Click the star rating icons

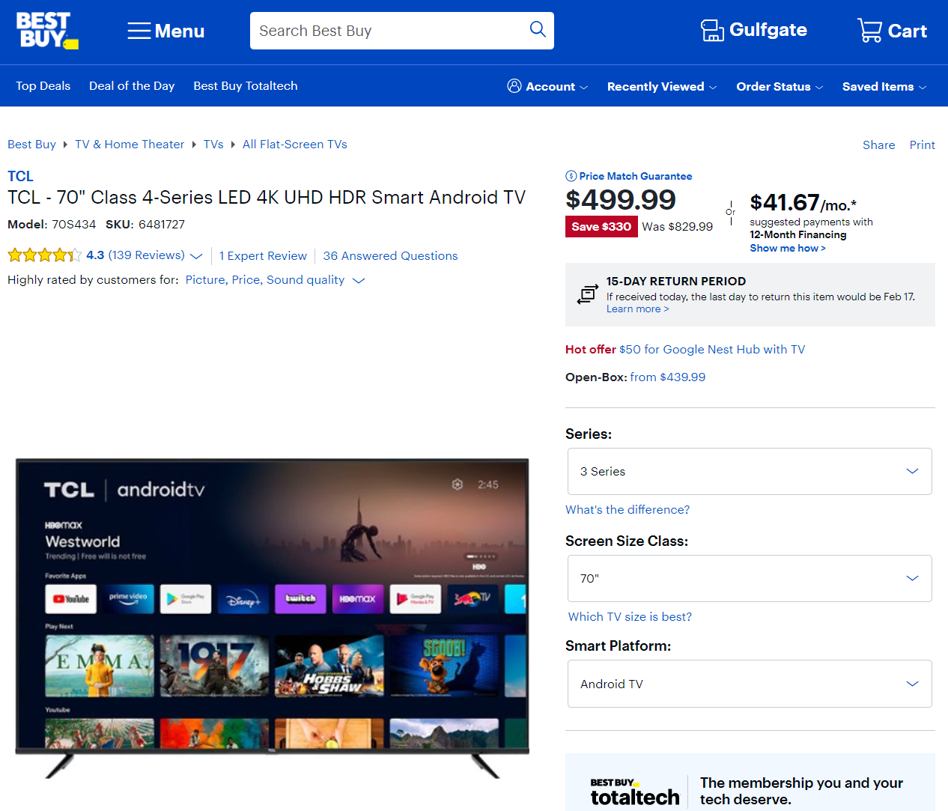click(45, 255)
